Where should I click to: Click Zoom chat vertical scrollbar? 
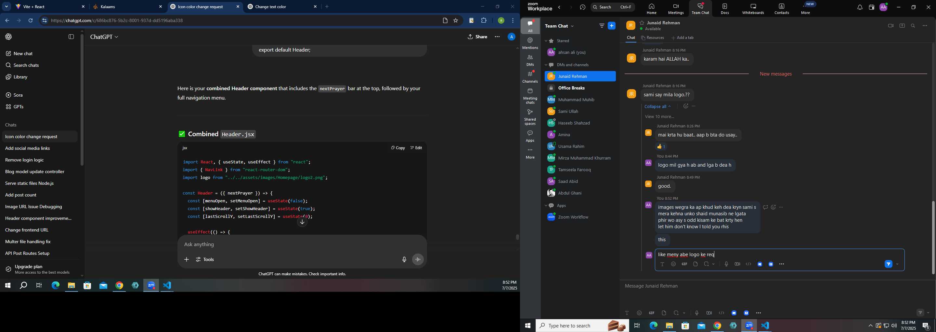pos(933,237)
